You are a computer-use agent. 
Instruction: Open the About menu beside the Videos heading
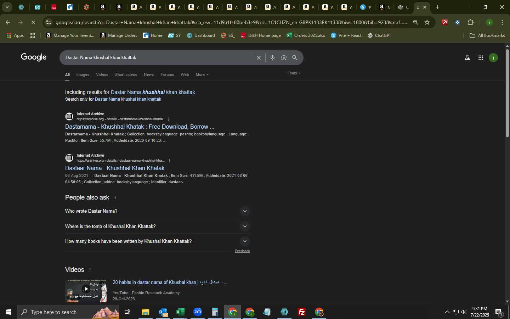90,270
